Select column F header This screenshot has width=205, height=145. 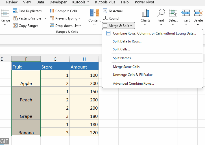coord(26,59)
